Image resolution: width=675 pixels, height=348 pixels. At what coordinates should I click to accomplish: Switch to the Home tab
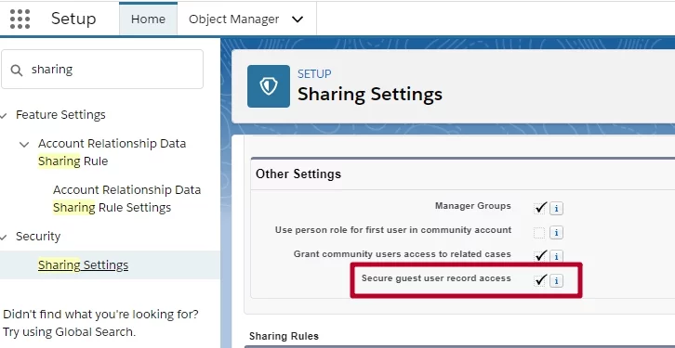(148, 19)
